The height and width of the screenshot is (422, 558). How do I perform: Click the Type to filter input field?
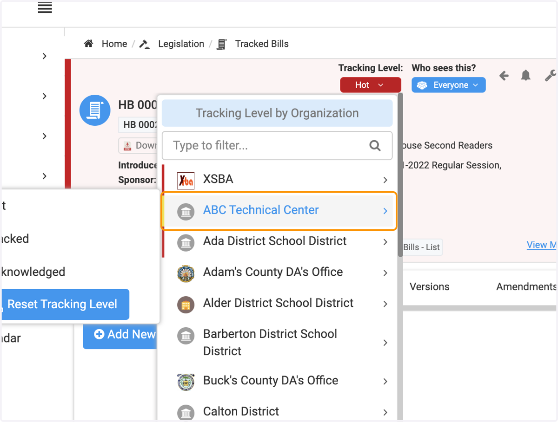tap(277, 146)
